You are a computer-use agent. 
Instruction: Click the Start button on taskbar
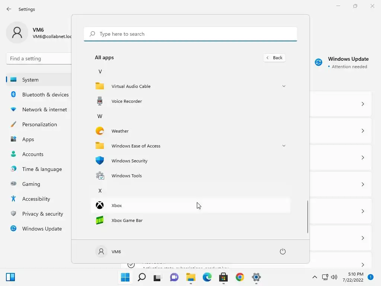pos(125,277)
